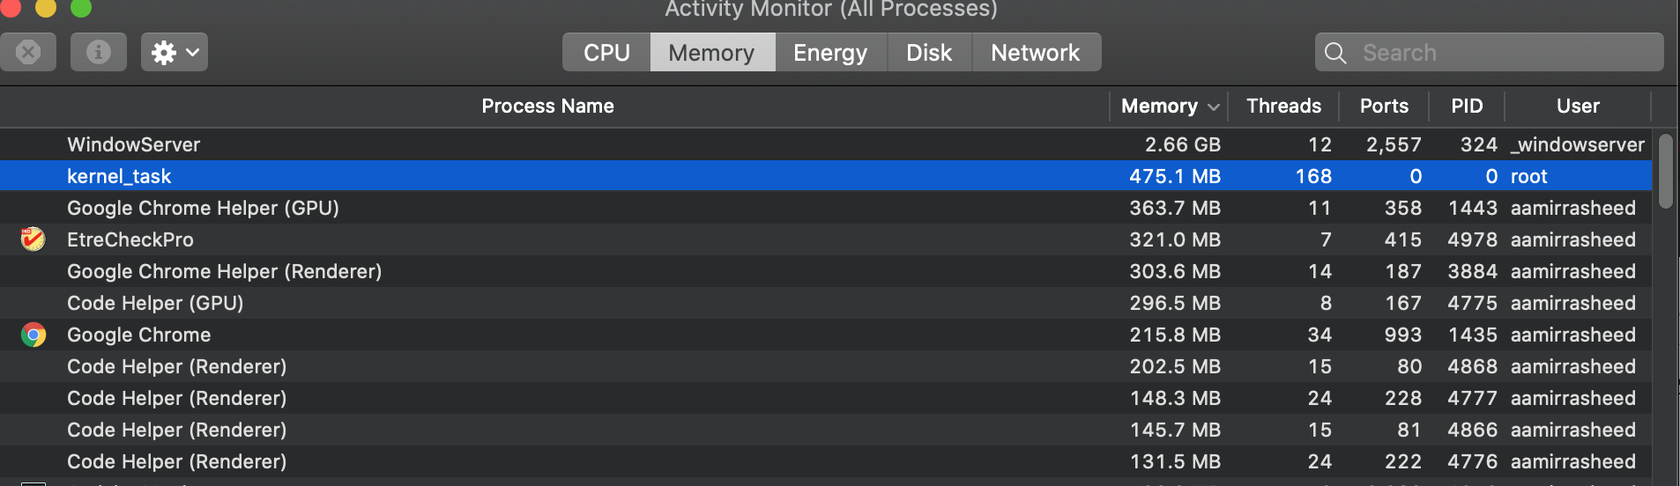The height and width of the screenshot is (486, 1680).
Task: Show the Network tab
Action: tap(1035, 53)
